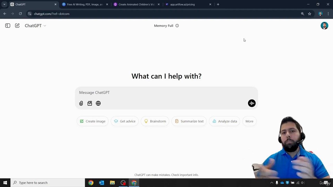Choose the Summarize text suggestion
Viewport: 333px width, 187px height.
(189, 121)
